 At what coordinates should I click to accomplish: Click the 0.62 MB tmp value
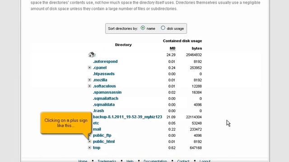point(172,148)
